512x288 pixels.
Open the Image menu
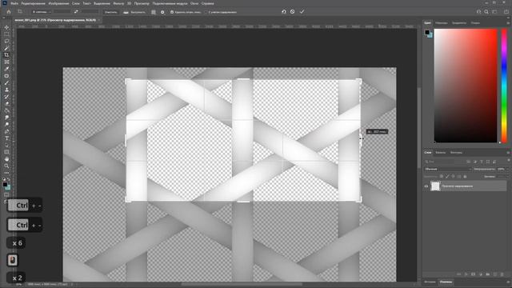click(x=58, y=3)
